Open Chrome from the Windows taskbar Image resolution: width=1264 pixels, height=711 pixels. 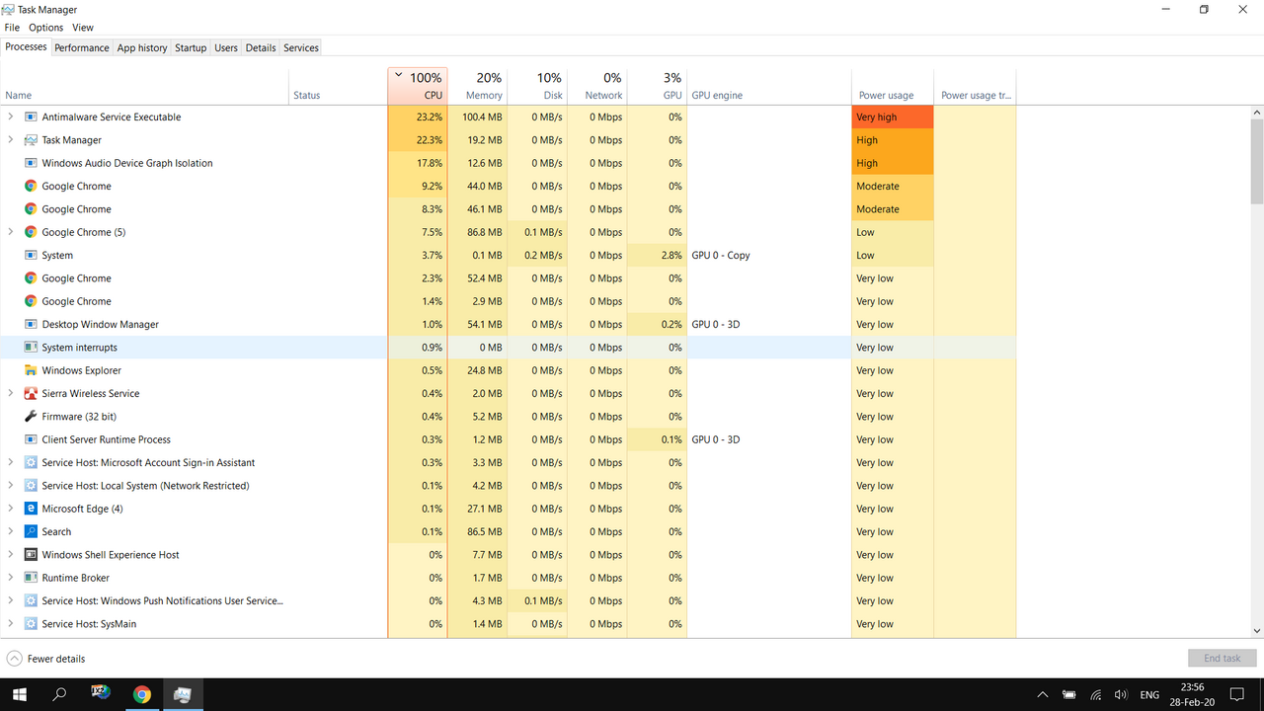tap(142, 694)
